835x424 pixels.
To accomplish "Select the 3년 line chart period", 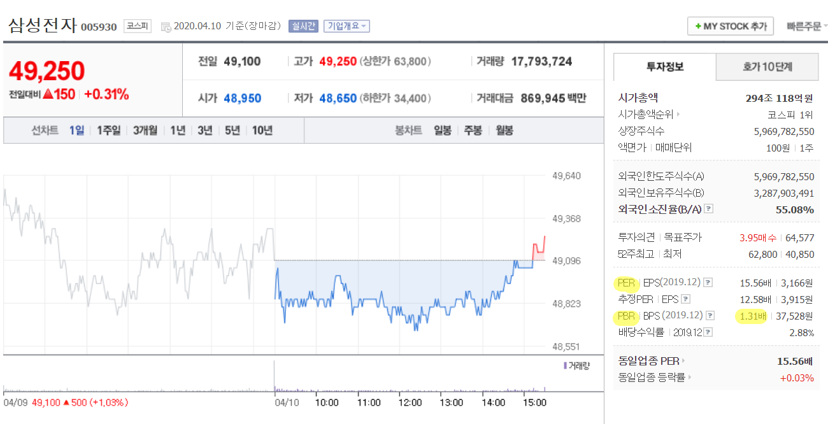I will 204,131.
